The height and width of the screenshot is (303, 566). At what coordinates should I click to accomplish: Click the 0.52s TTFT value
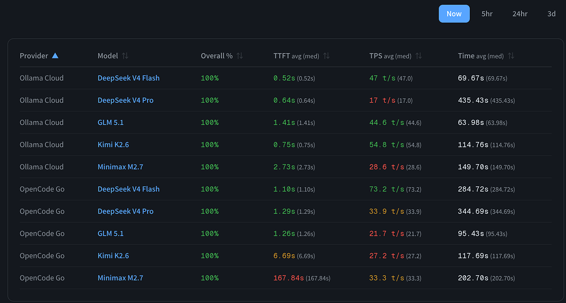click(x=284, y=78)
